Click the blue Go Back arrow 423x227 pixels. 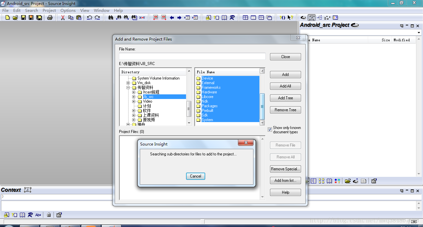(x=172, y=17)
